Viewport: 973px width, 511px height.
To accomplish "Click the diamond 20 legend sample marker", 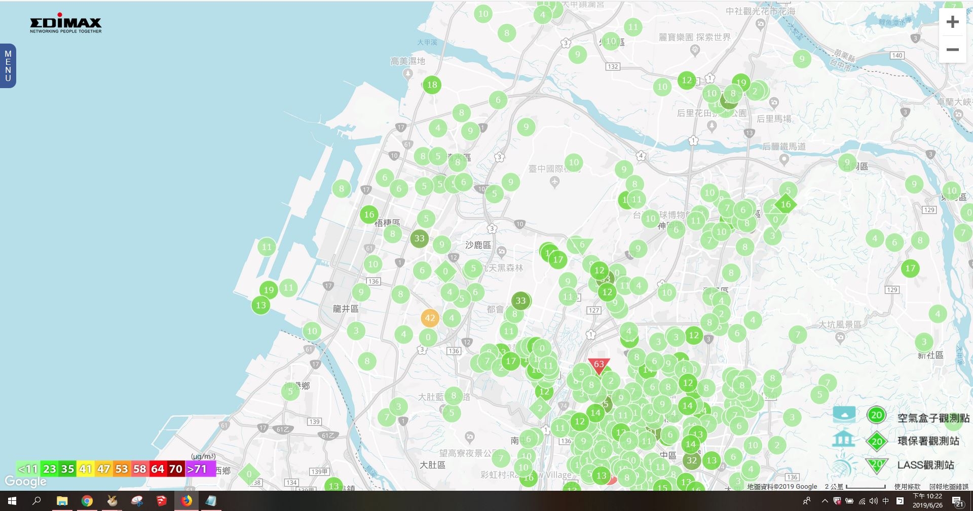I will pos(877,441).
